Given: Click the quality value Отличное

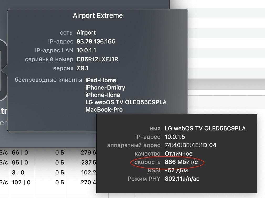Looking at the screenshot, I should (x=178, y=153).
